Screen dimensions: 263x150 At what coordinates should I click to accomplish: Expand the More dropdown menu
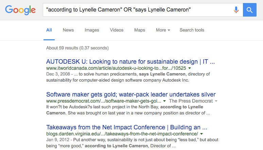pyautogui.click(x=163, y=30)
